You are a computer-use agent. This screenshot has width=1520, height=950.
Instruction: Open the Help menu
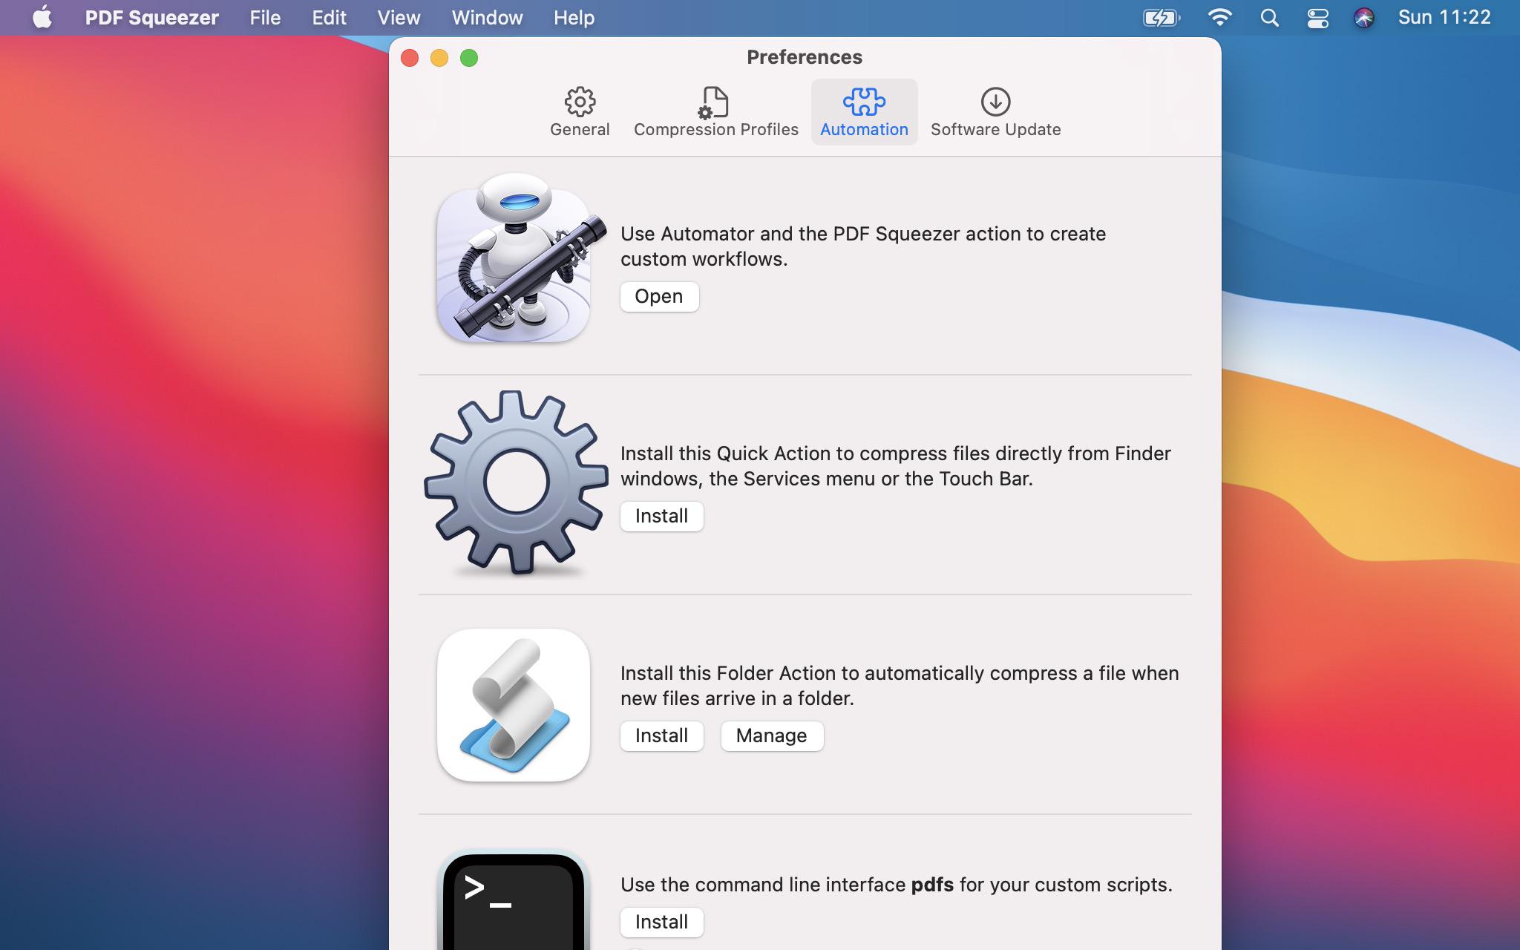point(574,17)
